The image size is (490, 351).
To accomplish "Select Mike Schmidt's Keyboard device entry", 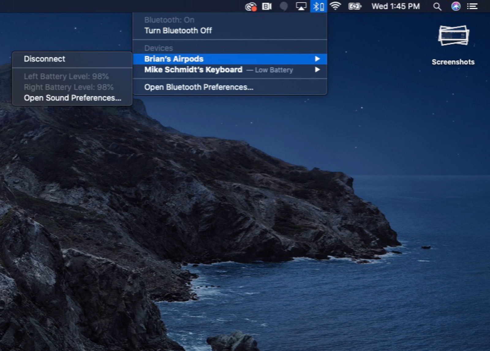I will tap(230, 70).
